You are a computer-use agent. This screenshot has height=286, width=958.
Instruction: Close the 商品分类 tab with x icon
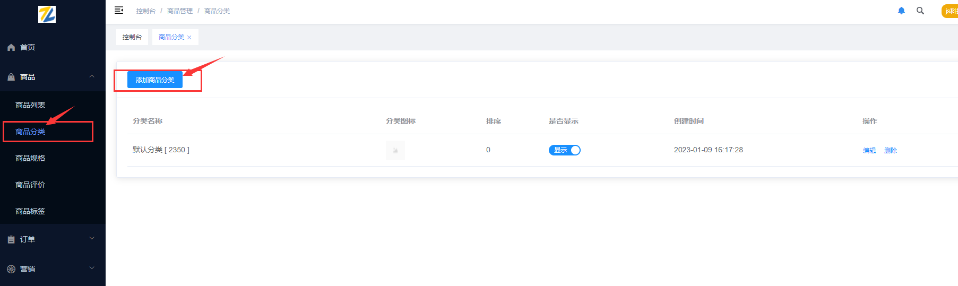(189, 38)
